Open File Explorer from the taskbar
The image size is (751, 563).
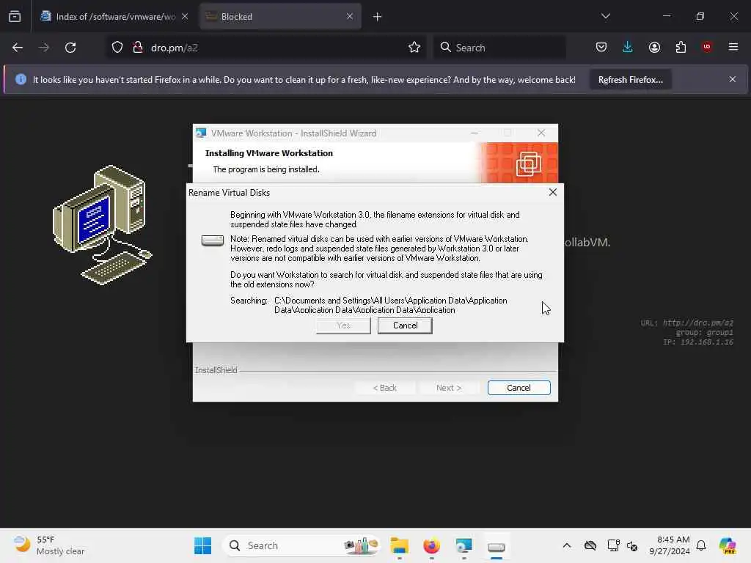pyautogui.click(x=399, y=545)
